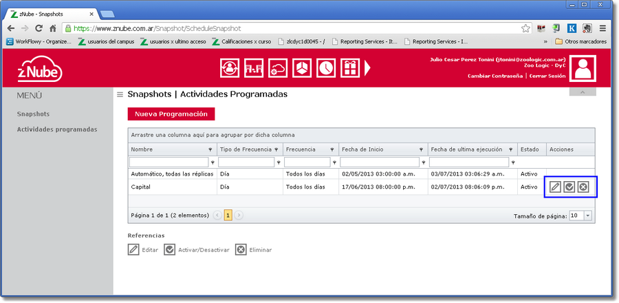Click the Nueva Programación button
The image size is (619, 303).
click(171, 114)
